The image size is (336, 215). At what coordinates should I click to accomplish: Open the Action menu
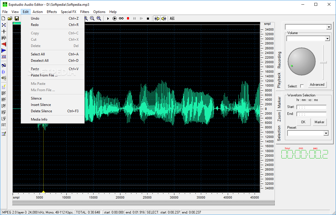tap(38, 12)
